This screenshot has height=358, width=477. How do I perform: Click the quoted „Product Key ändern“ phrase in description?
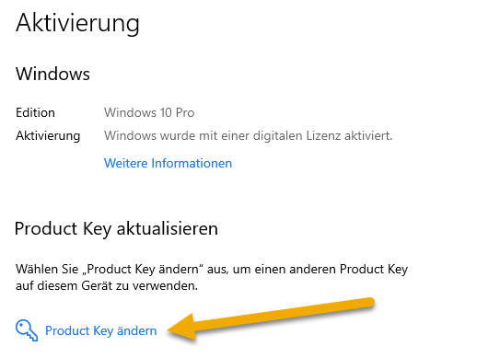(143, 270)
